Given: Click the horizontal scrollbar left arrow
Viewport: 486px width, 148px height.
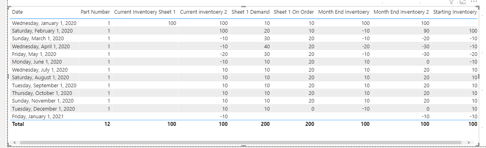Looking at the screenshot, I should click(x=14, y=142).
